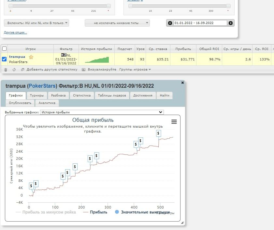
Task: Click 'Добавить другую статистику'
Action: 49,70
